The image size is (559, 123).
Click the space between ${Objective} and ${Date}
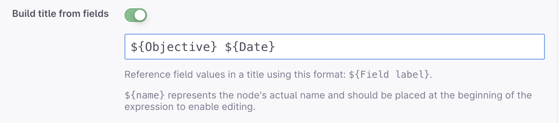[221, 47]
